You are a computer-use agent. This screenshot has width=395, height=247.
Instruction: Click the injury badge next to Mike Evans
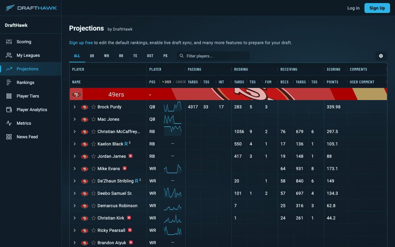(124, 168)
